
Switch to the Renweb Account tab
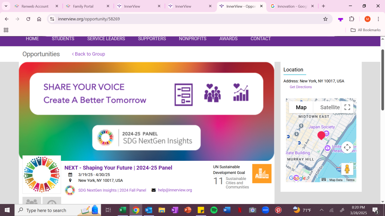[x=36, y=6]
